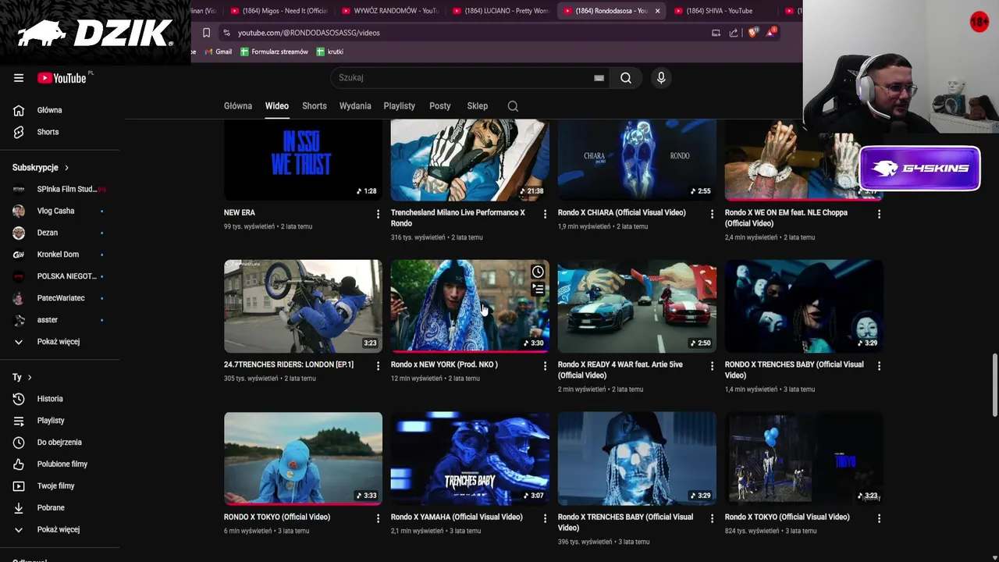999x562 pixels.
Task: Open more options for RONDO X TOKYO (6 mln) video
Action: 378,518
